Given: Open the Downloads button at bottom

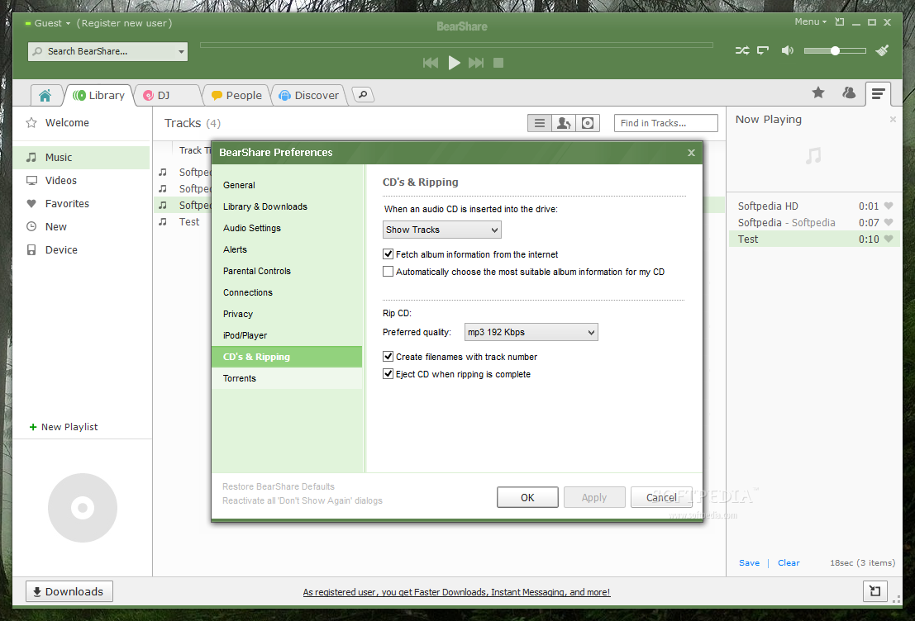Looking at the screenshot, I should [x=69, y=591].
